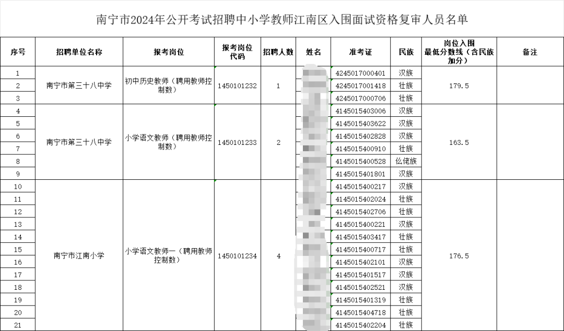Select the 招聘人数 header cell
Screen dimensions: 564x331
pos(278,52)
